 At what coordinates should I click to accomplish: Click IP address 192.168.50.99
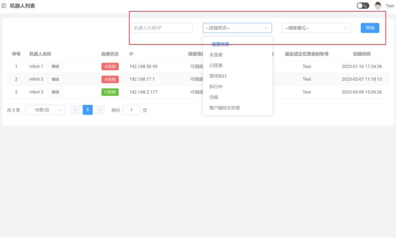click(x=143, y=66)
